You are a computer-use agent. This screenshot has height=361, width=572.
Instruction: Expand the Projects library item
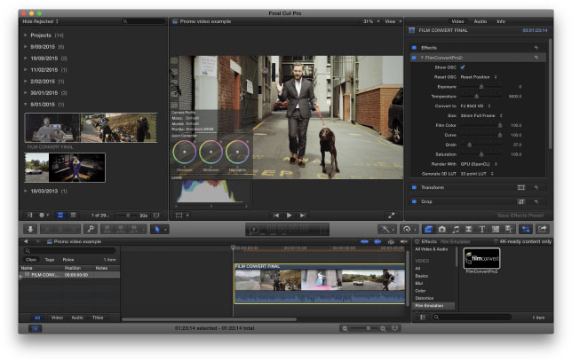coord(26,35)
